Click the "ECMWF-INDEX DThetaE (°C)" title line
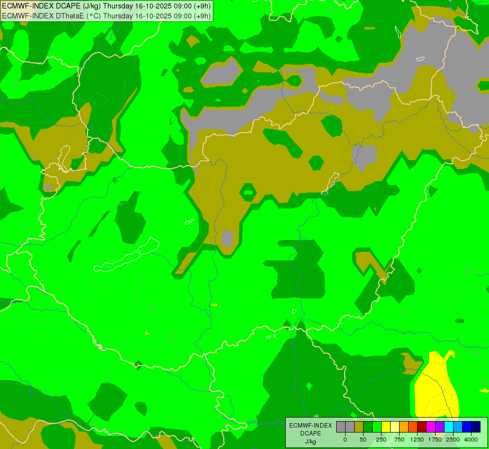 click(x=106, y=16)
